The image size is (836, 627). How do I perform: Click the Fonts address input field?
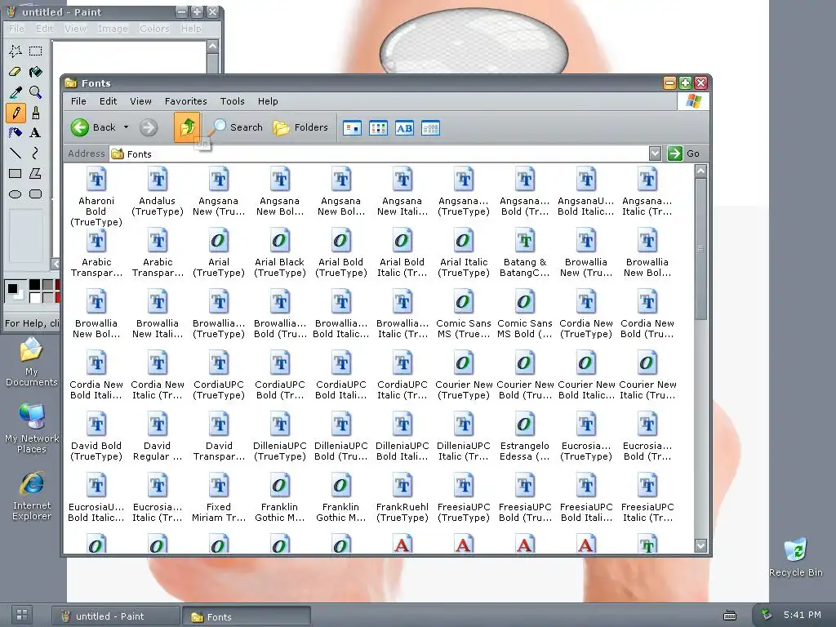coord(379,154)
